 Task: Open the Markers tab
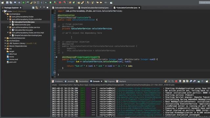[121, 81]
